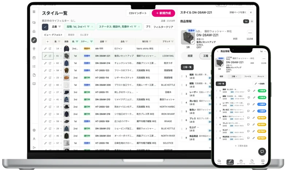This screenshot has width=286, height=172.
Task: Select the ファイル tab on the phone
Action: (247, 77)
